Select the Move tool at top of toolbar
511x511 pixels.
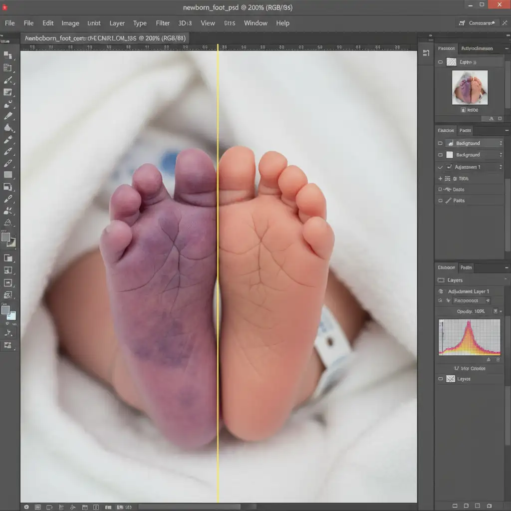click(7, 55)
